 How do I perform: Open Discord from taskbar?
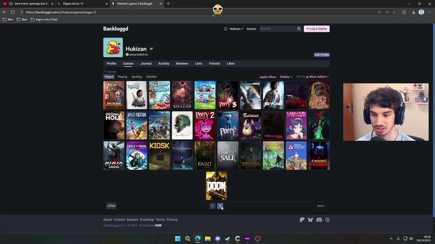(217, 239)
